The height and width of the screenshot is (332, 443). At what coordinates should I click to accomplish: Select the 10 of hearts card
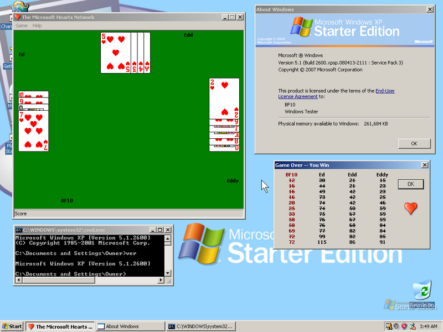pos(33,94)
